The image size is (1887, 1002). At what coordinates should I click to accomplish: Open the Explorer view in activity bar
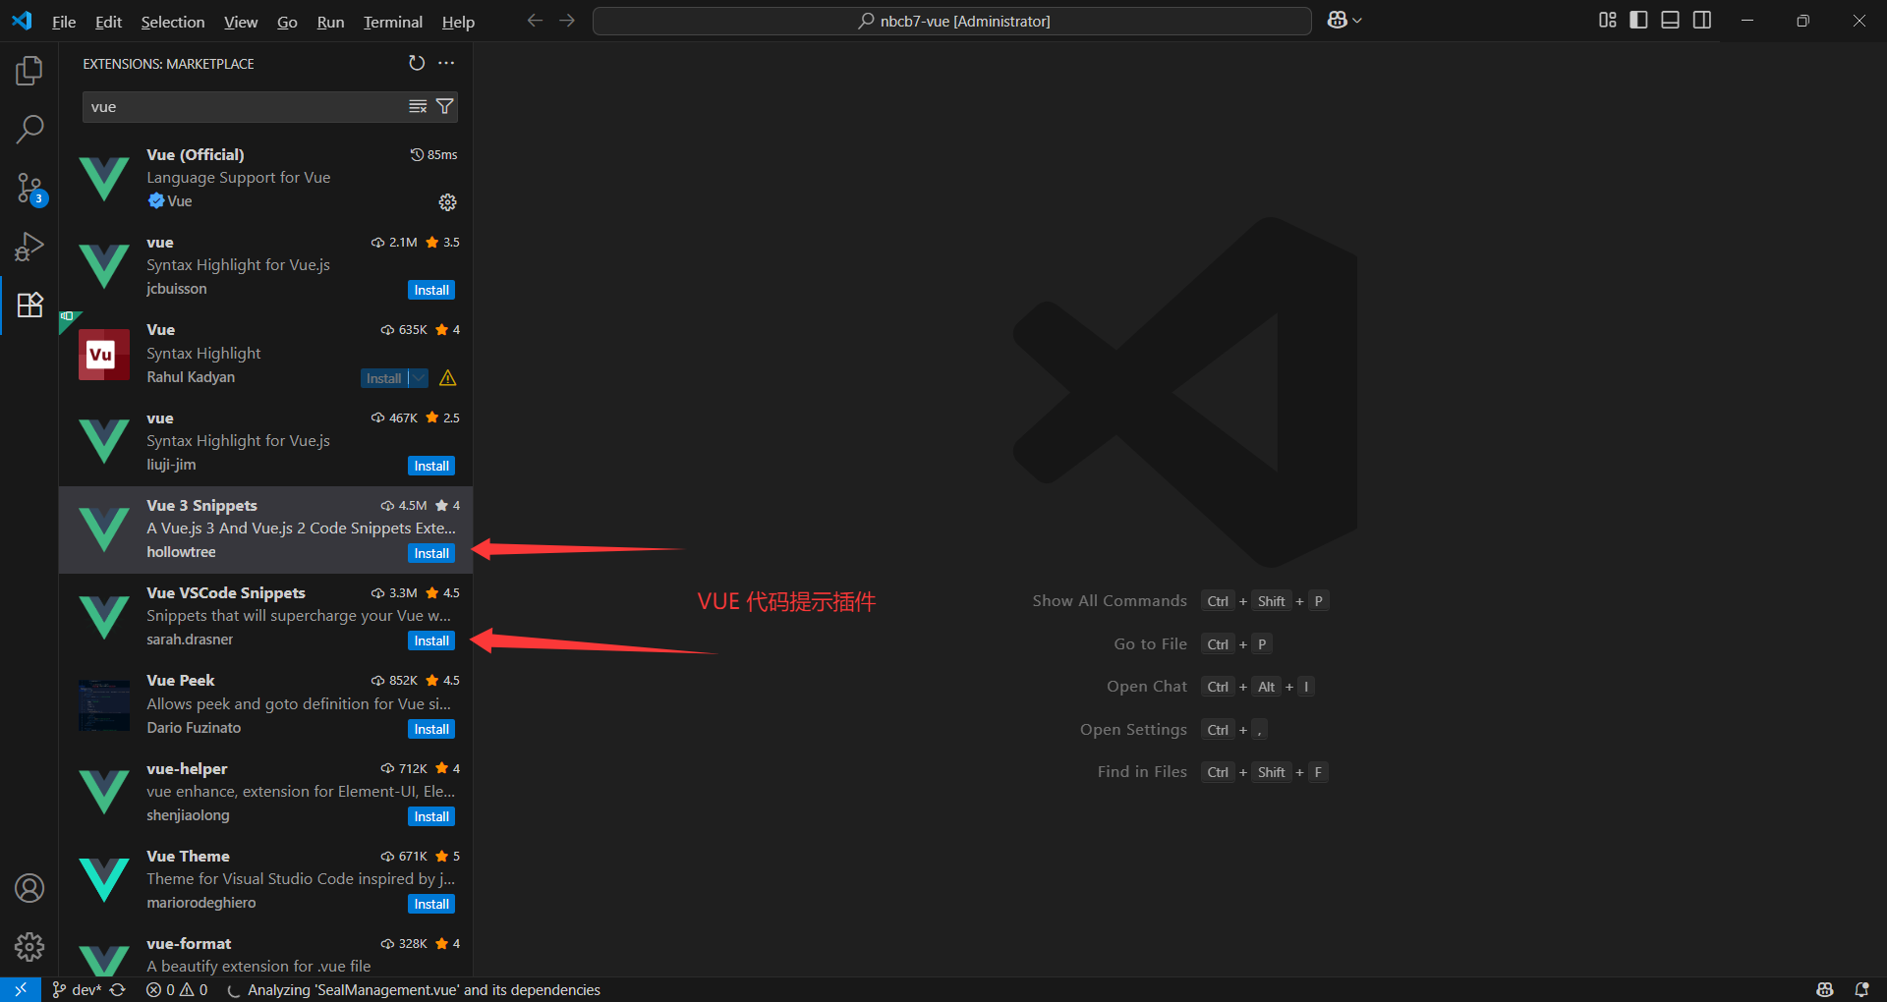[x=29, y=71]
